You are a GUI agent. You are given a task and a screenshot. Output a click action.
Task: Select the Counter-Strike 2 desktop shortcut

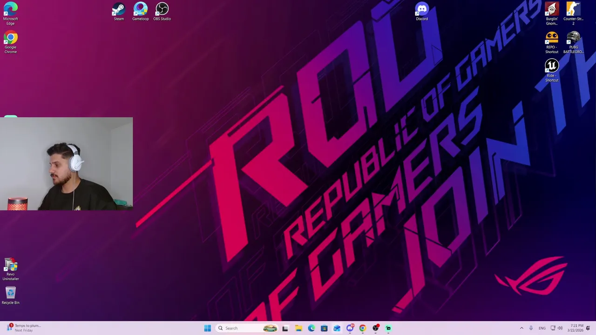573,13
